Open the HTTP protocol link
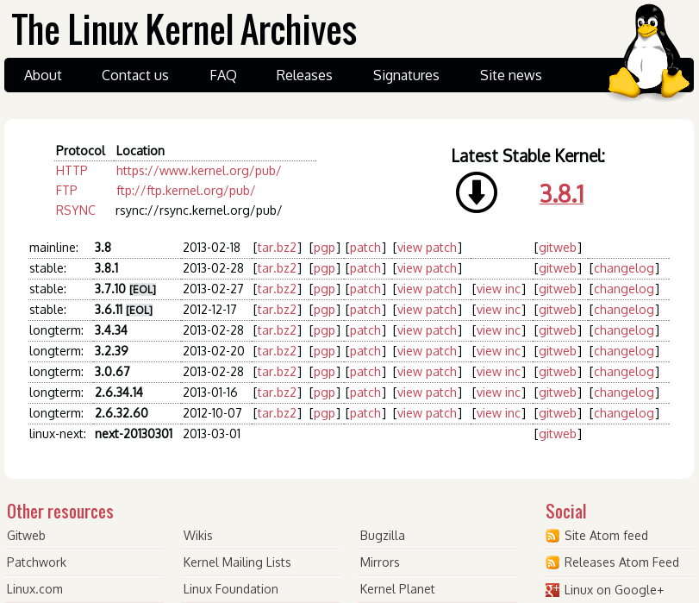699x603 pixels. (72, 171)
